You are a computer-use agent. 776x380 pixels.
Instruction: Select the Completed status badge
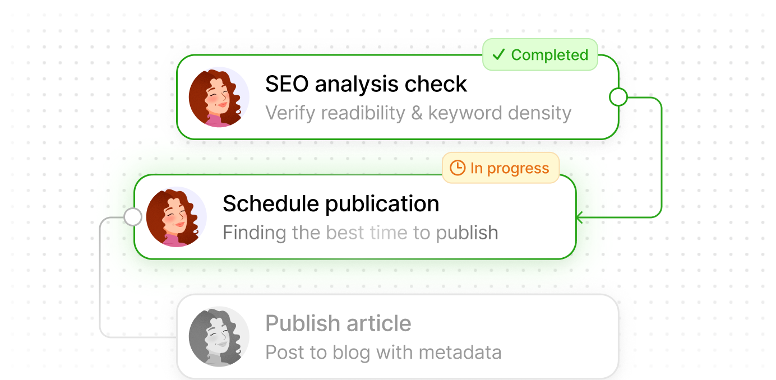[540, 55]
